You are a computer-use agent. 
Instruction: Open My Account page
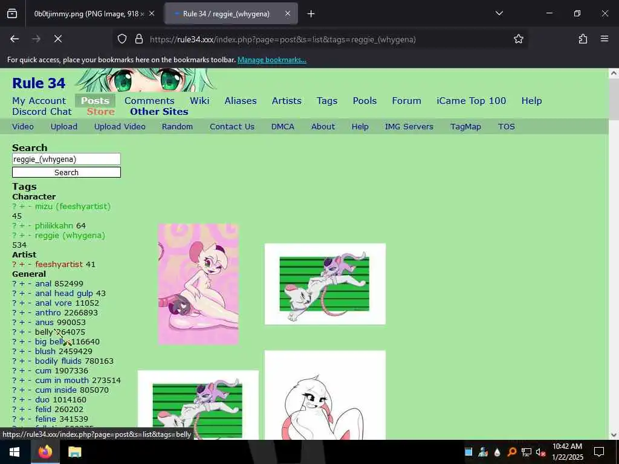pyautogui.click(x=39, y=101)
